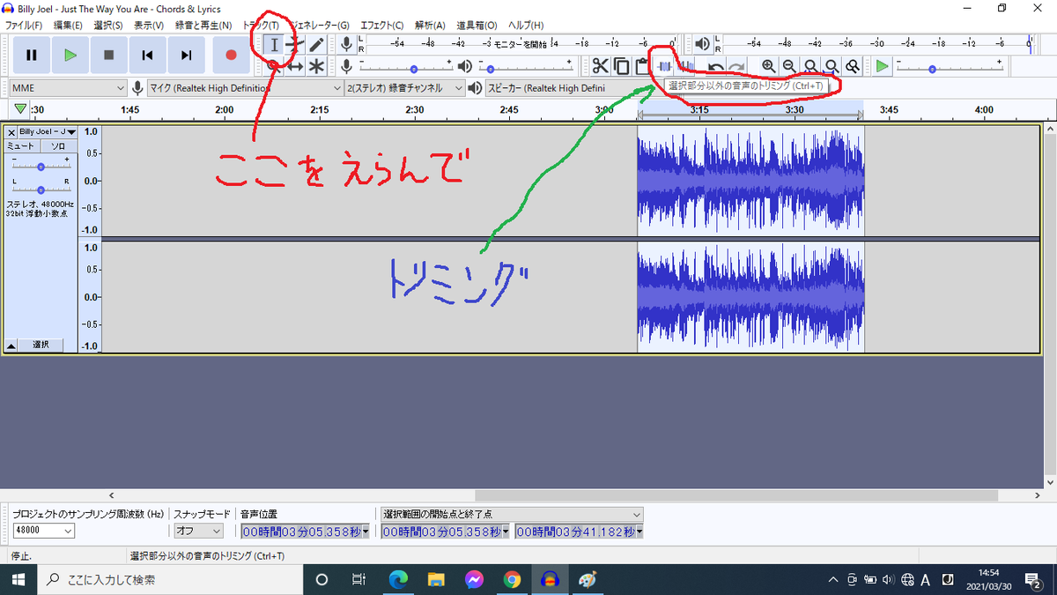Click the playback meter speaker icon
Image resolution: width=1057 pixels, height=595 pixels.
point(702,43)
